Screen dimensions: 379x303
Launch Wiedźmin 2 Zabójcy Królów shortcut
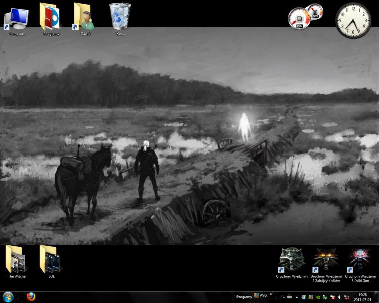pyautogui.click(x=326, y=260)
